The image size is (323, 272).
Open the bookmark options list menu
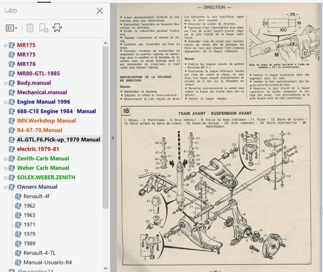tap(11, 28)
